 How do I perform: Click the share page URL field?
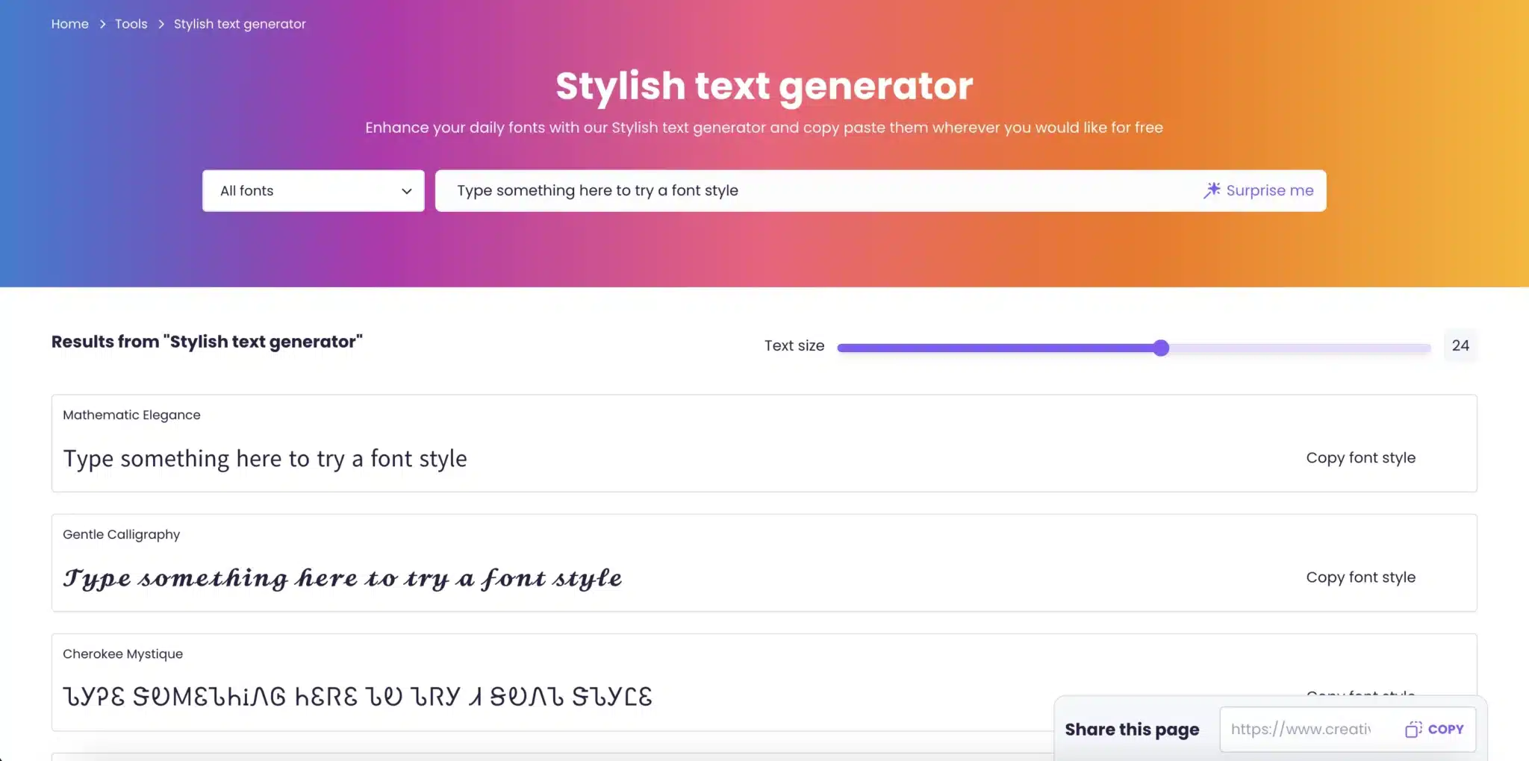1308,730
